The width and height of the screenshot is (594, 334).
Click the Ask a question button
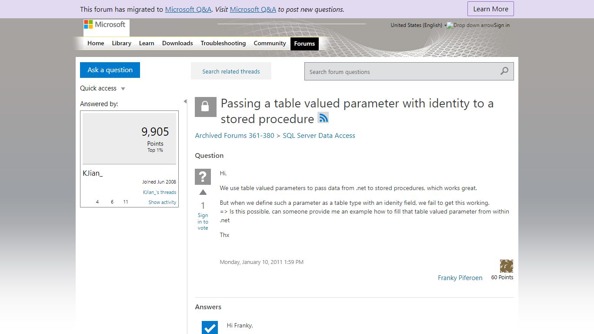coord(110,70)
